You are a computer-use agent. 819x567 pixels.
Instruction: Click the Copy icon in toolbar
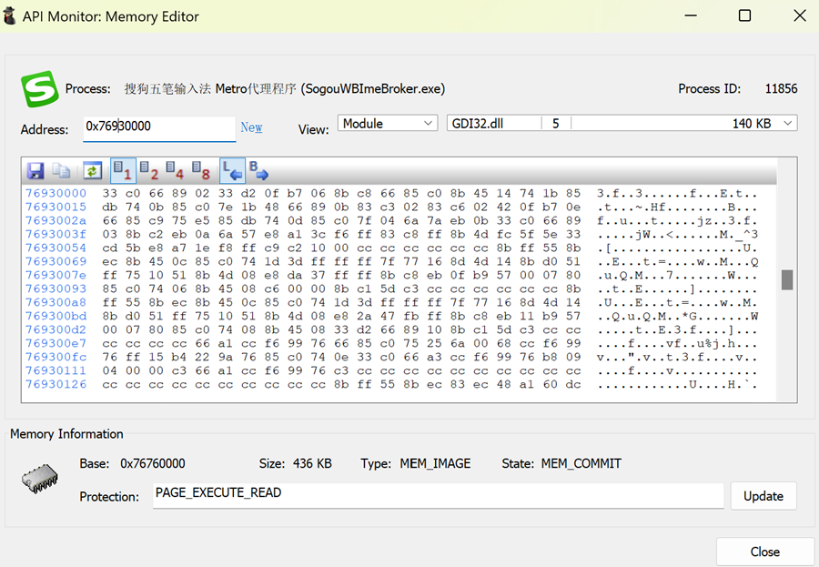tap(62, 171)
